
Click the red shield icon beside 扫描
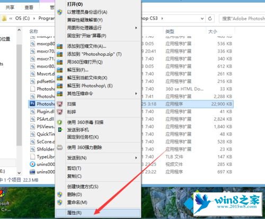click(x=60, y=104)
